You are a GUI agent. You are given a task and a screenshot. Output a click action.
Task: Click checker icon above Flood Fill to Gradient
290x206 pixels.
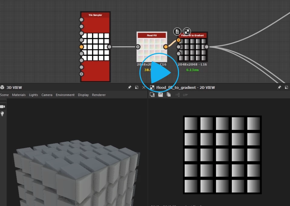point(187,31)
